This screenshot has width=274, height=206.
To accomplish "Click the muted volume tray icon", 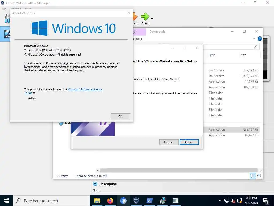I will (233, 201).
